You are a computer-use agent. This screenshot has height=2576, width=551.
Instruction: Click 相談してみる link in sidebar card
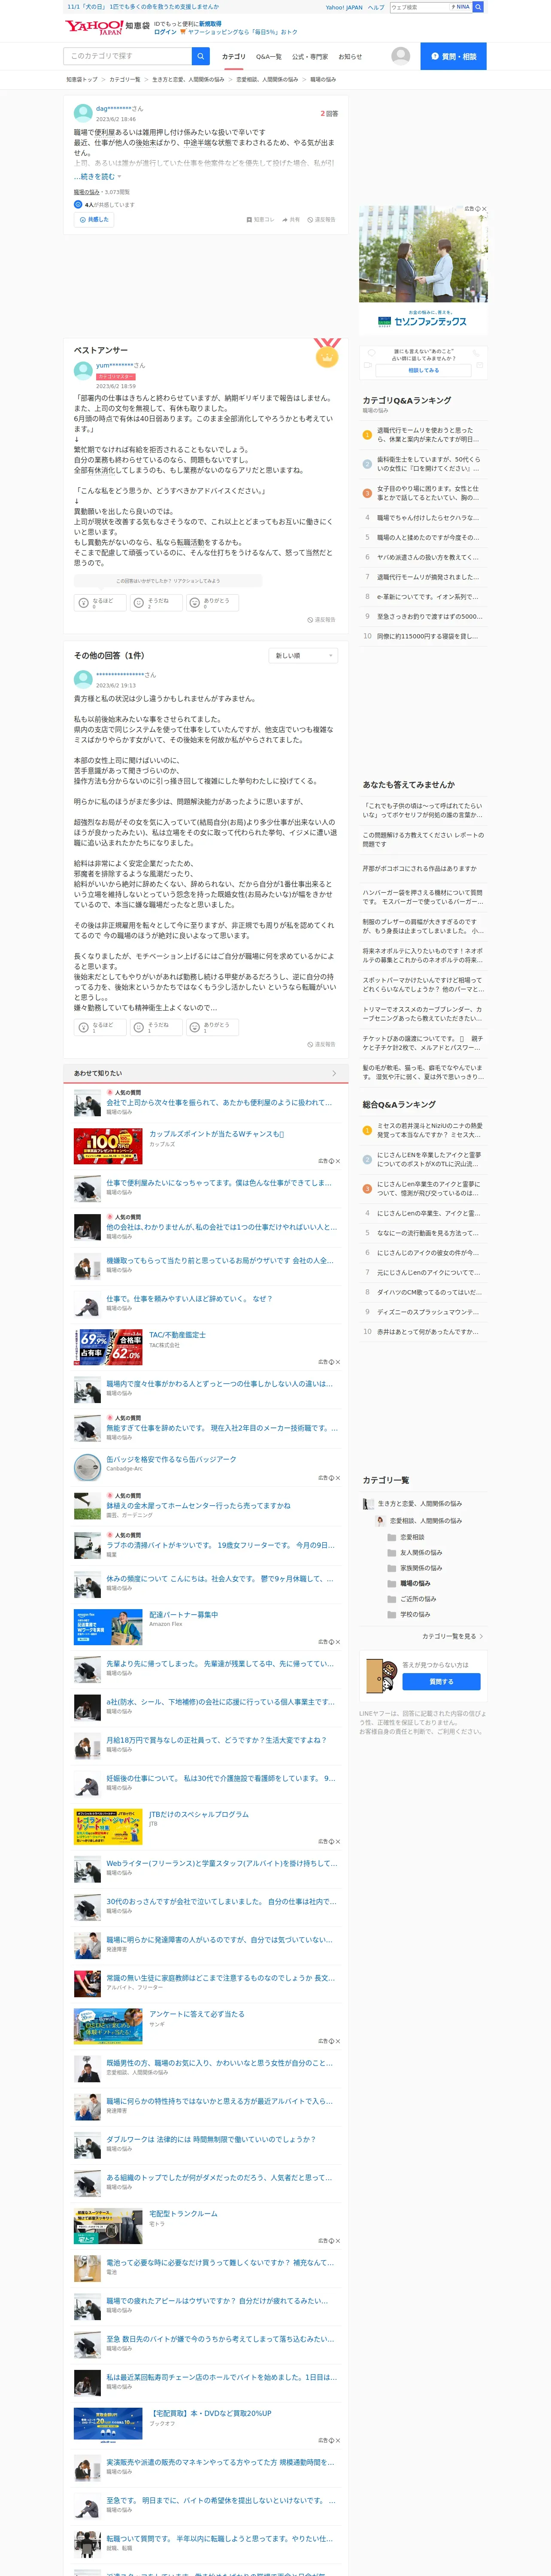pyautogui.click(x=423, y=370)
